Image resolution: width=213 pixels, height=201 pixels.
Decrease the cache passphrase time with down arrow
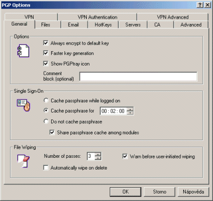coord(130,113)
